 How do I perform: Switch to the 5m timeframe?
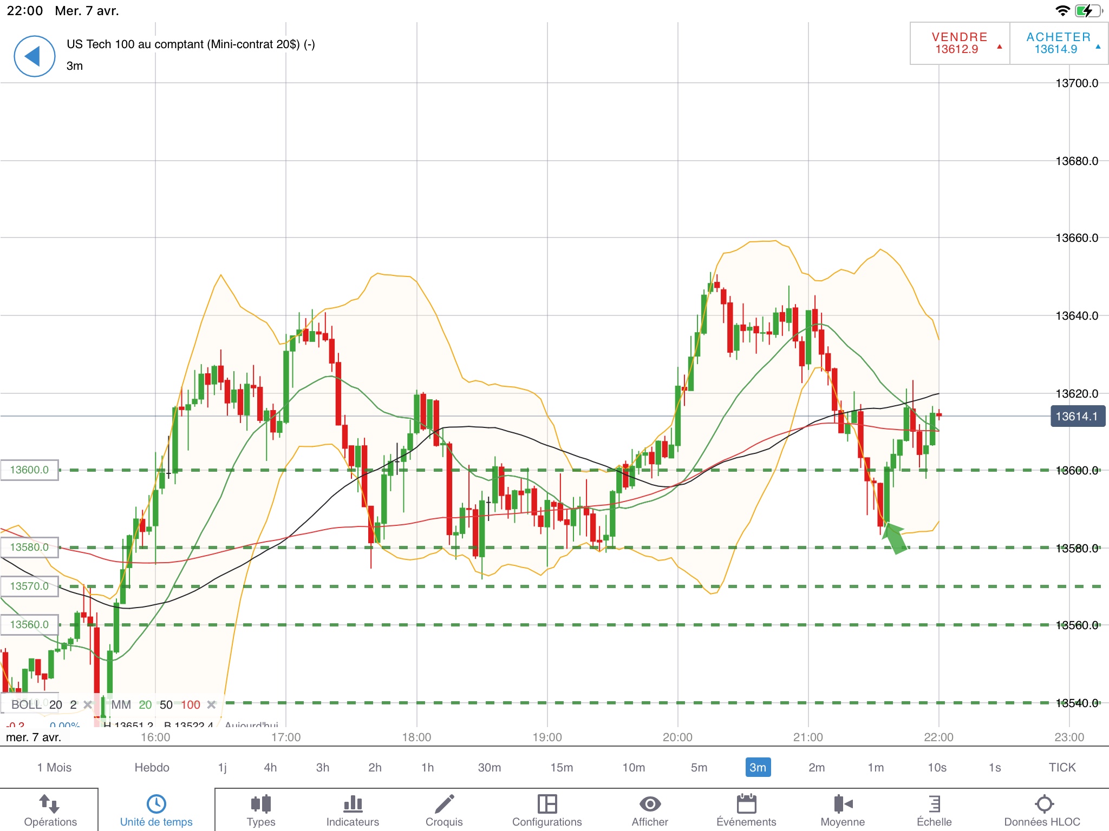coord(699,767)
